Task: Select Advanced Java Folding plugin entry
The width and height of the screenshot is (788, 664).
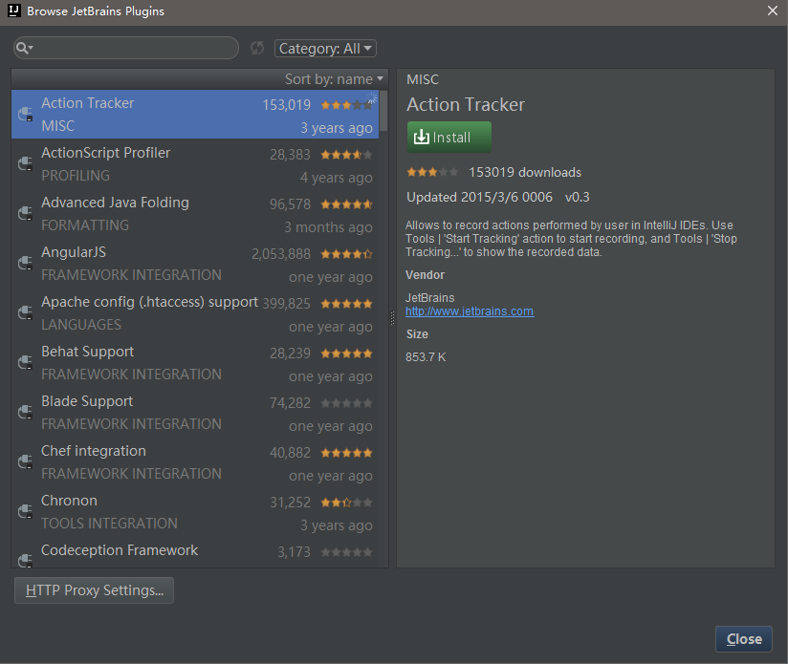Action: (191, 214)
